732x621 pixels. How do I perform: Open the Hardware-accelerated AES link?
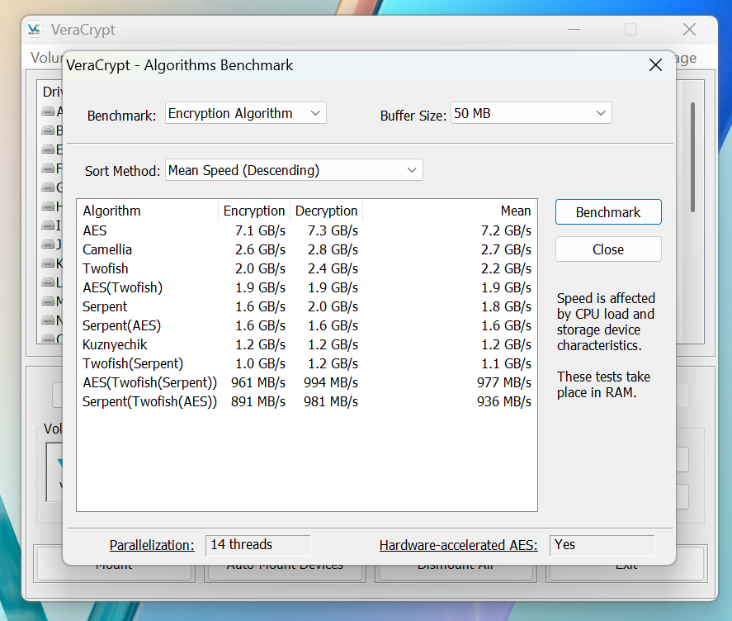click(x=458, y=545)
